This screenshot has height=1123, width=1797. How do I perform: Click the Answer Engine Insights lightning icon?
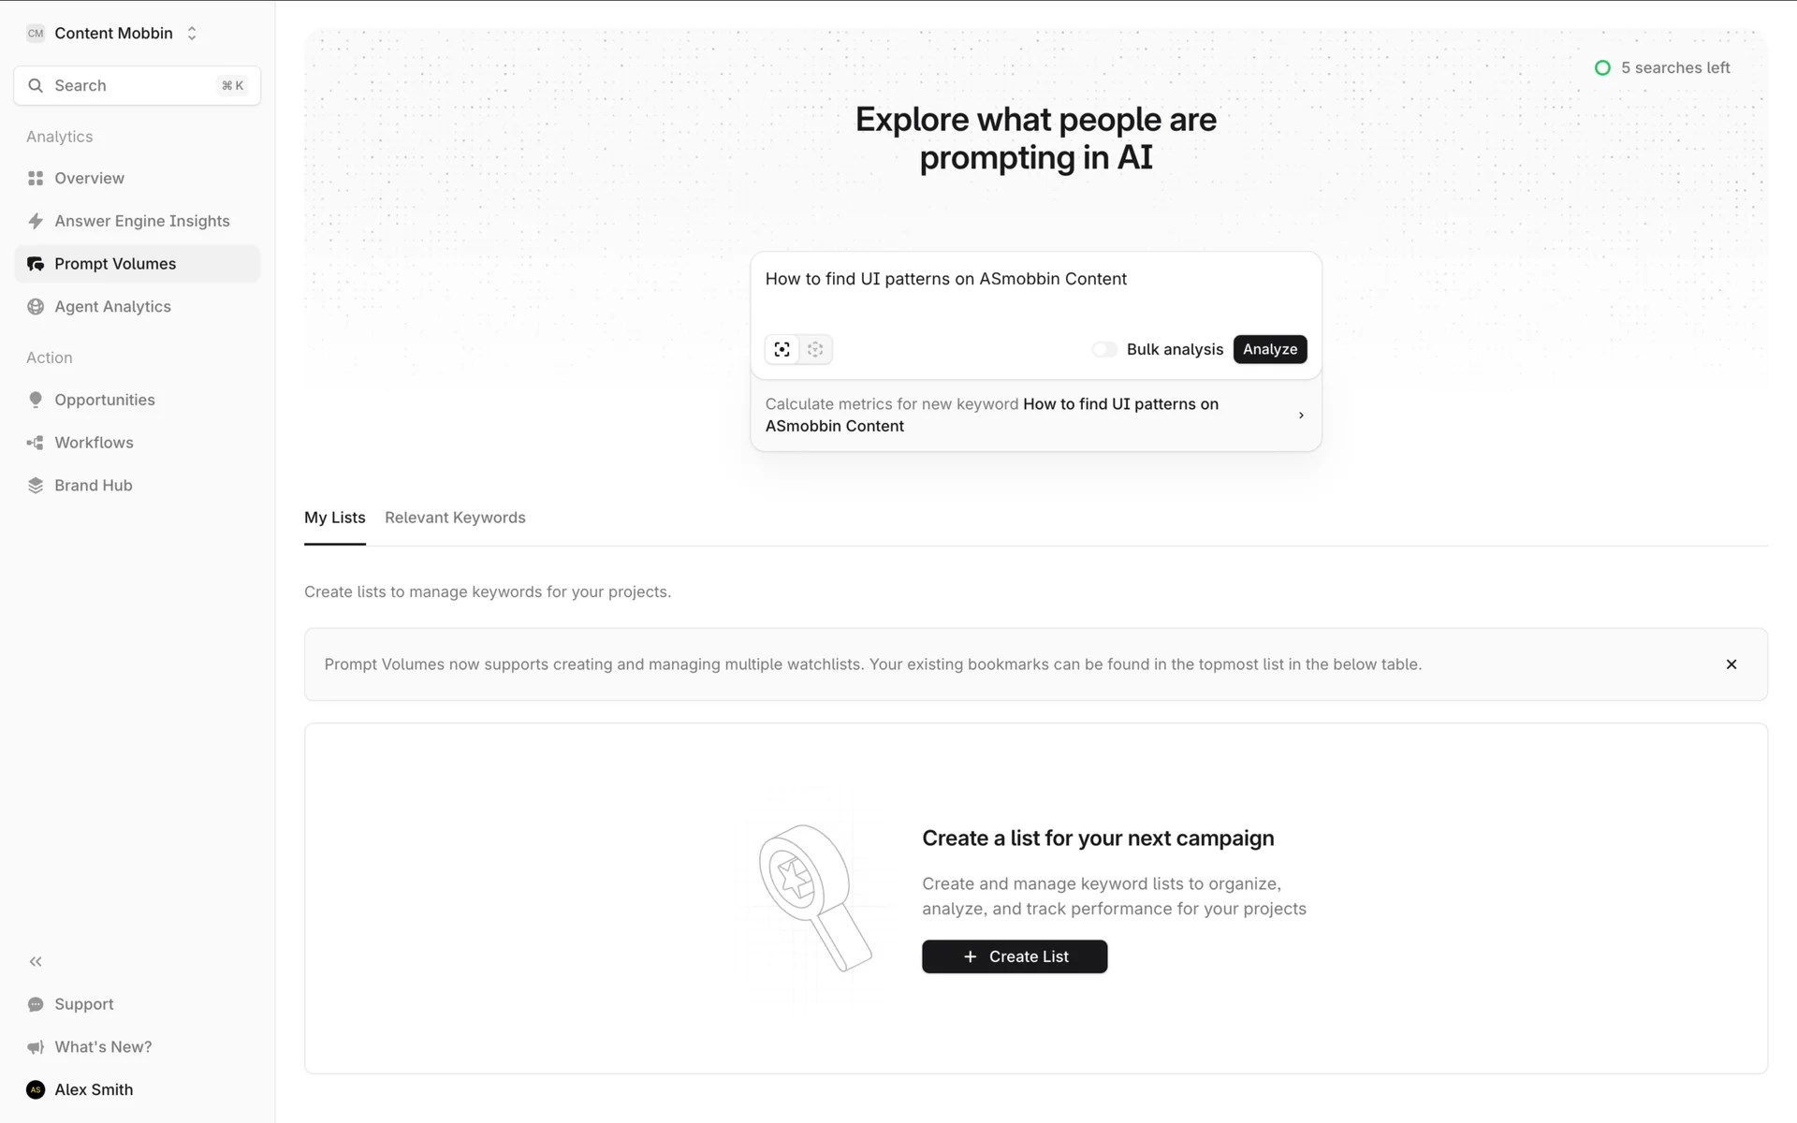[36, 221]
